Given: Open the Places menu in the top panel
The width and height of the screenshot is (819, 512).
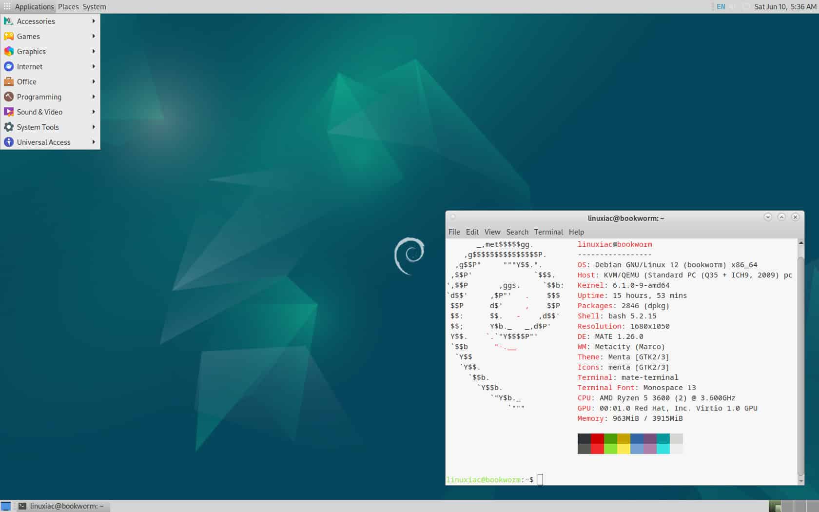Looking at the screenshot, I should point(68,6).
